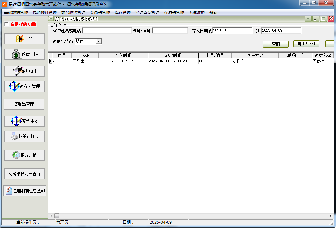Click the 酒取出管理 sidebar button
336x228 pixels.
[24, 104]
